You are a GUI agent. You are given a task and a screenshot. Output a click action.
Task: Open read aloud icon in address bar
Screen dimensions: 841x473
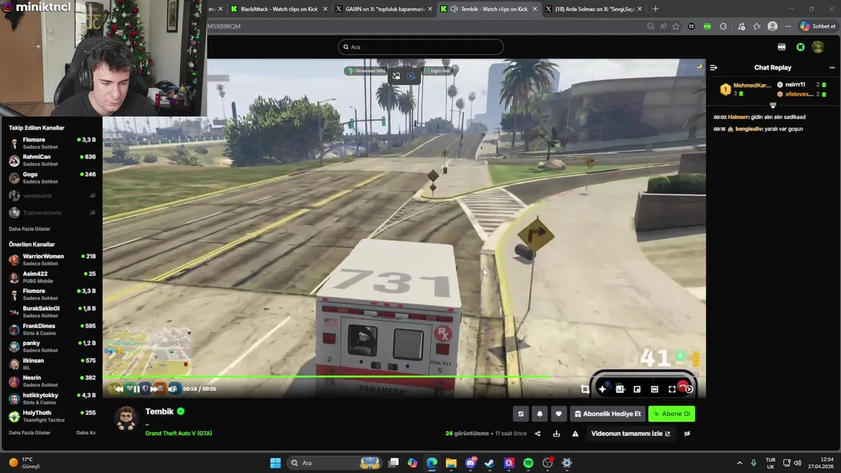(663, 26)
